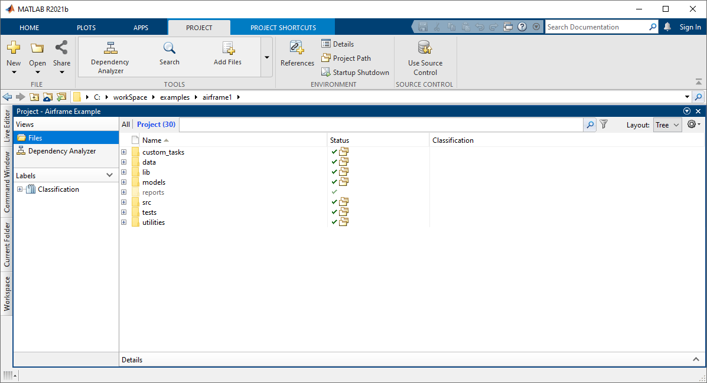Screen dimensions: 707x383
Task: Click the Add Files icon
Action: point(228,48)
